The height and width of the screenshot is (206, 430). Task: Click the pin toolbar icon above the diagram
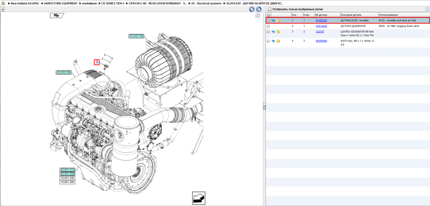click(3, 9)
